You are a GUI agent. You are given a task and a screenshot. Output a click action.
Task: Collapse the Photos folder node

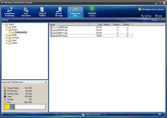tap(7, 30)
